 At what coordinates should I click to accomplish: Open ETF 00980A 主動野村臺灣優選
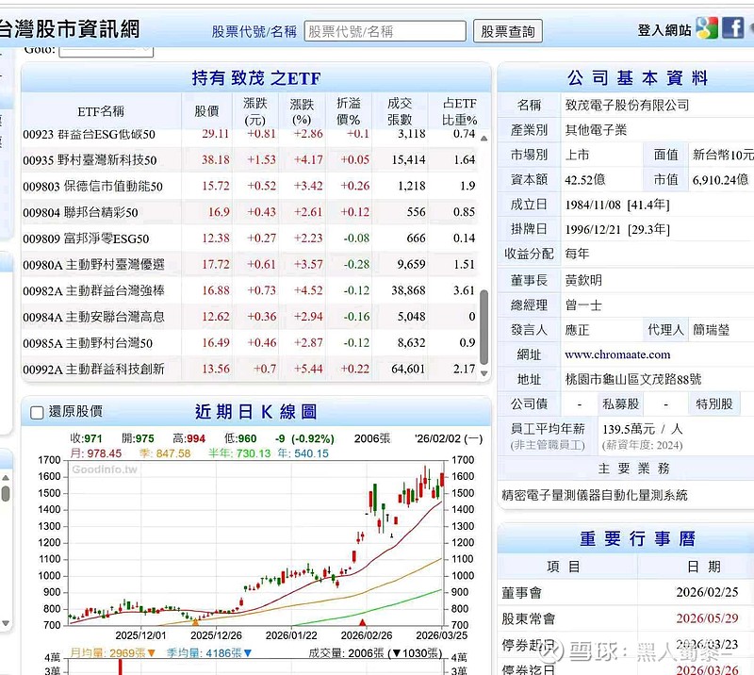[x=93, y=265]
